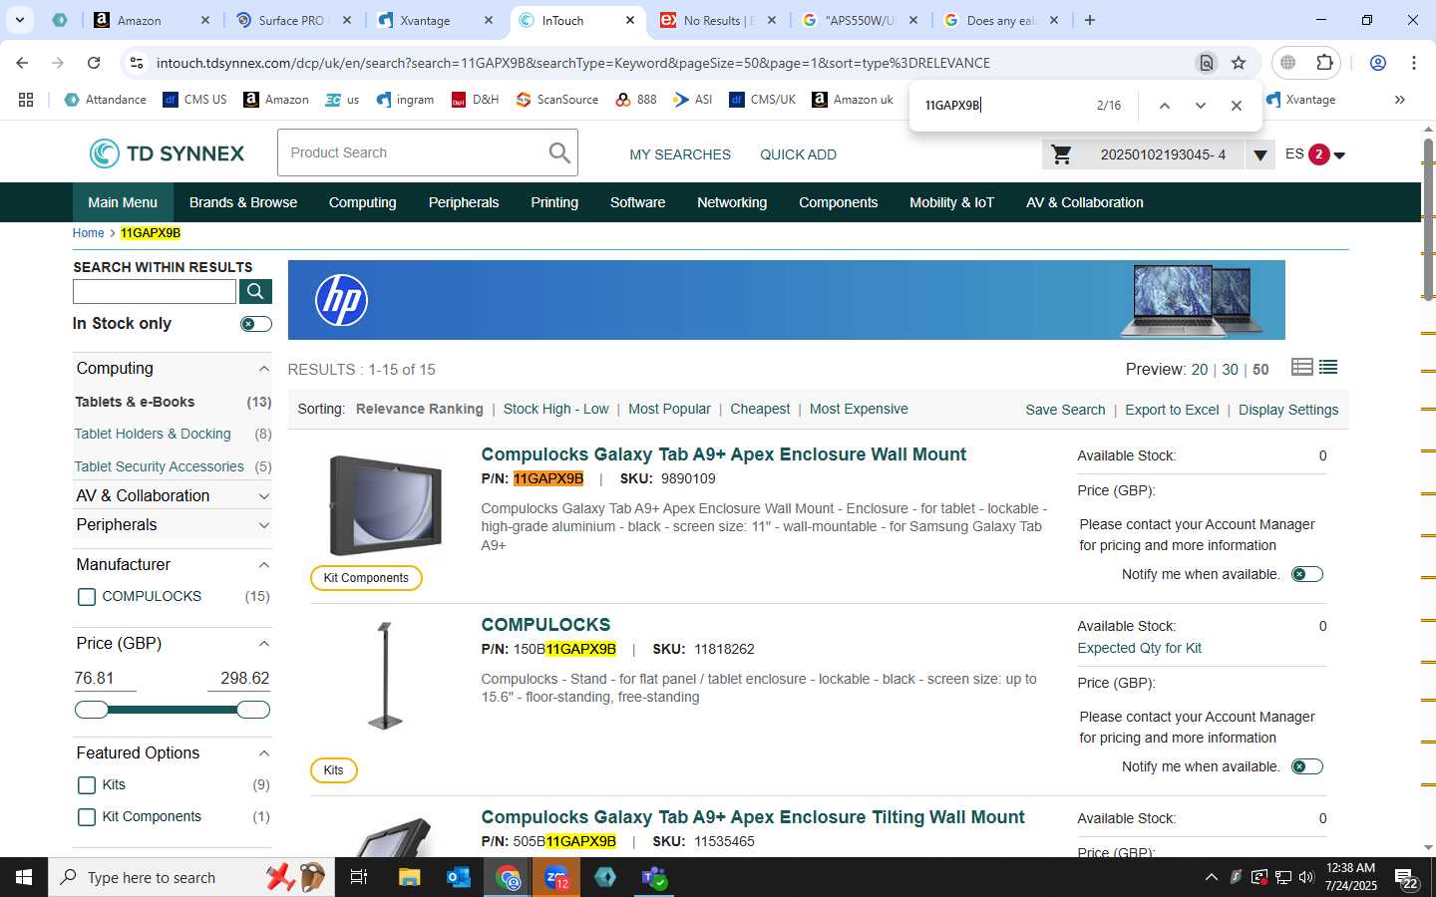Click the HP banner advertisement

click(786, 300)
